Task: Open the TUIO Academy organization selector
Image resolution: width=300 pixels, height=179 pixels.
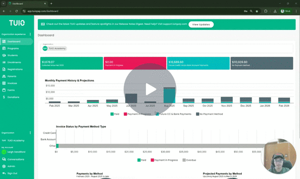Action: click(x=55, y=48)
